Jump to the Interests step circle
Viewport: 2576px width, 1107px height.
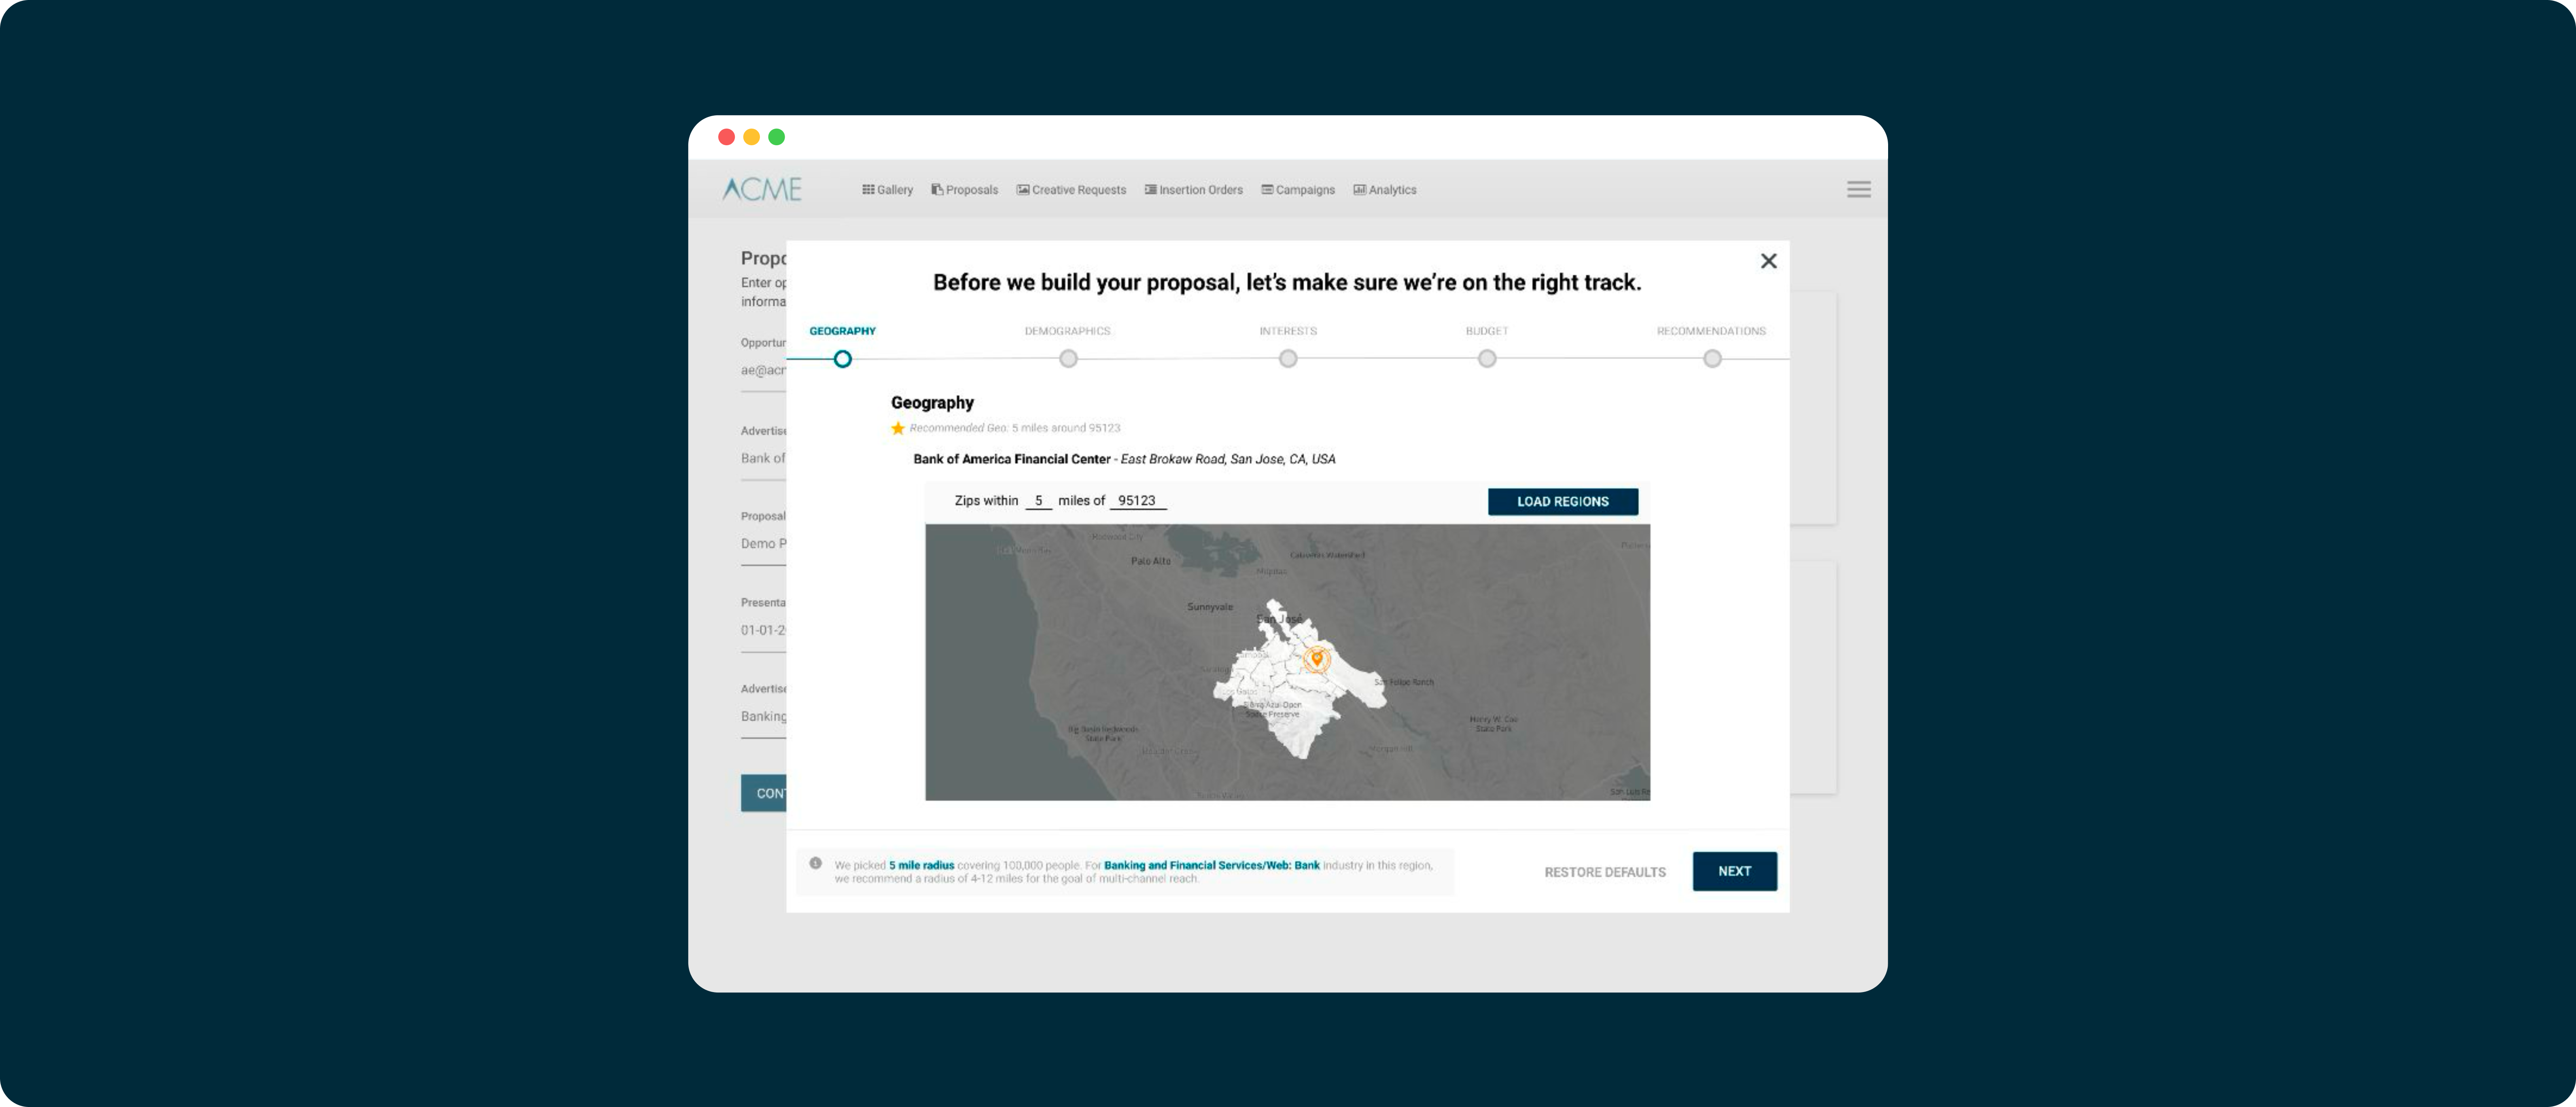coord(1288,359)
